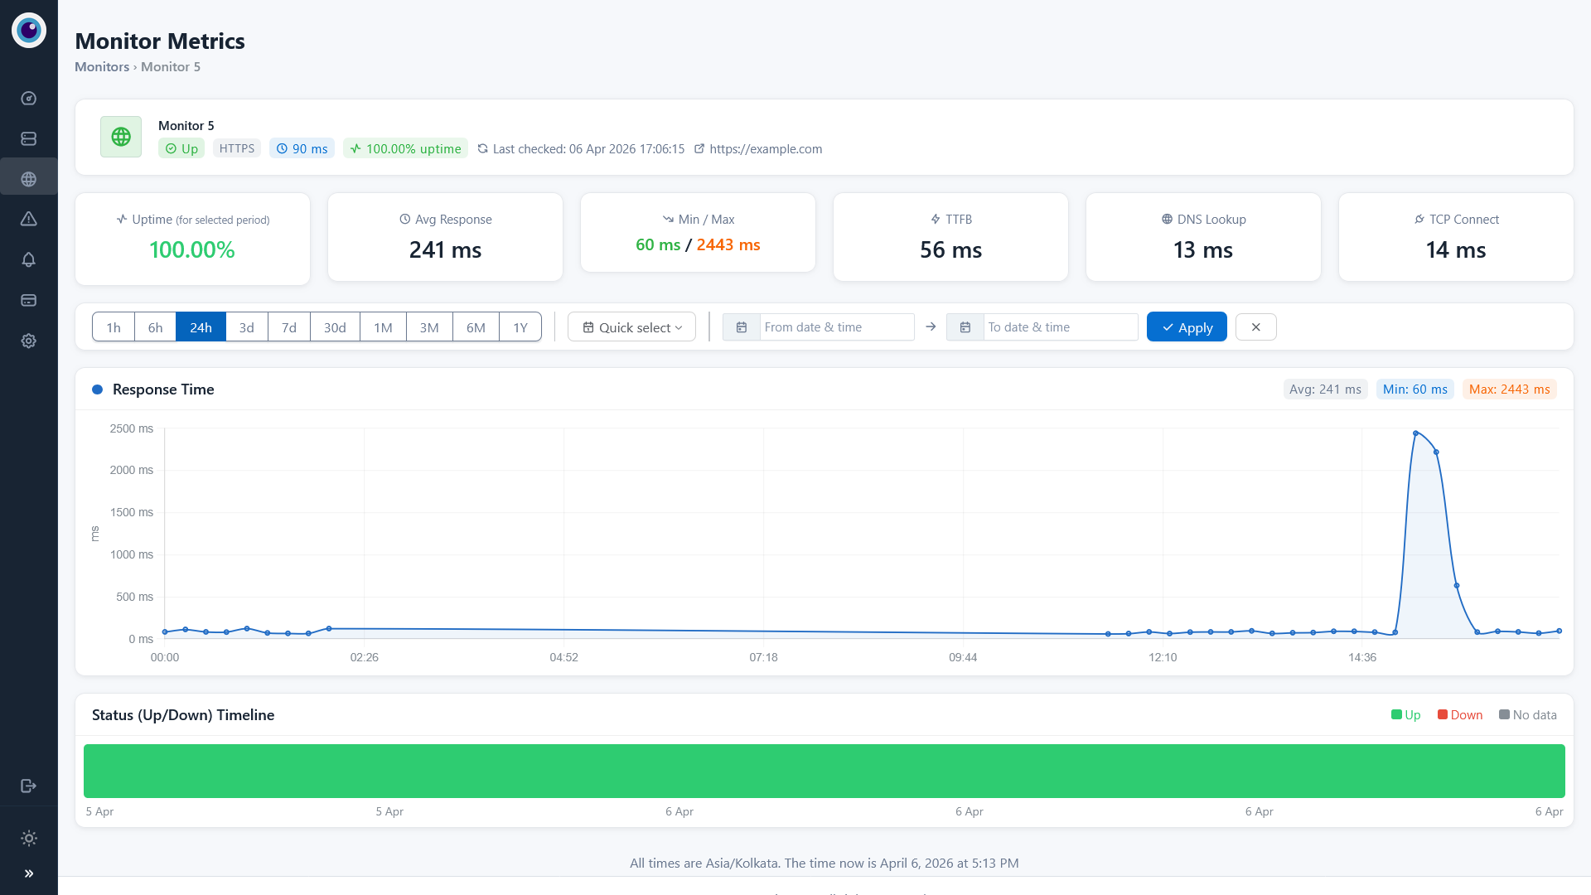This screenshot has width=1591, height=895.
Task: Click the logout icon in sidebar
Action: click(x=28, y=786)
